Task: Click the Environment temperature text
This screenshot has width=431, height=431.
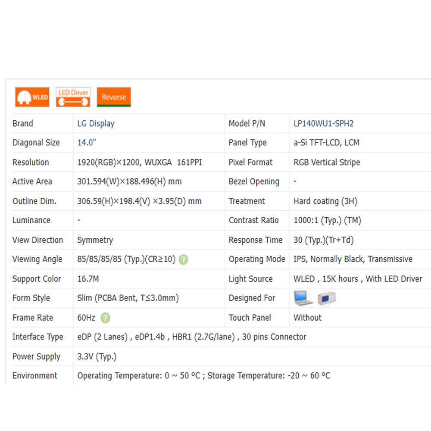Action: (x=203, y=376)
